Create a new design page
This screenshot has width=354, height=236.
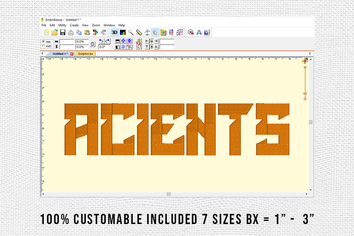[x=46, y=32]
